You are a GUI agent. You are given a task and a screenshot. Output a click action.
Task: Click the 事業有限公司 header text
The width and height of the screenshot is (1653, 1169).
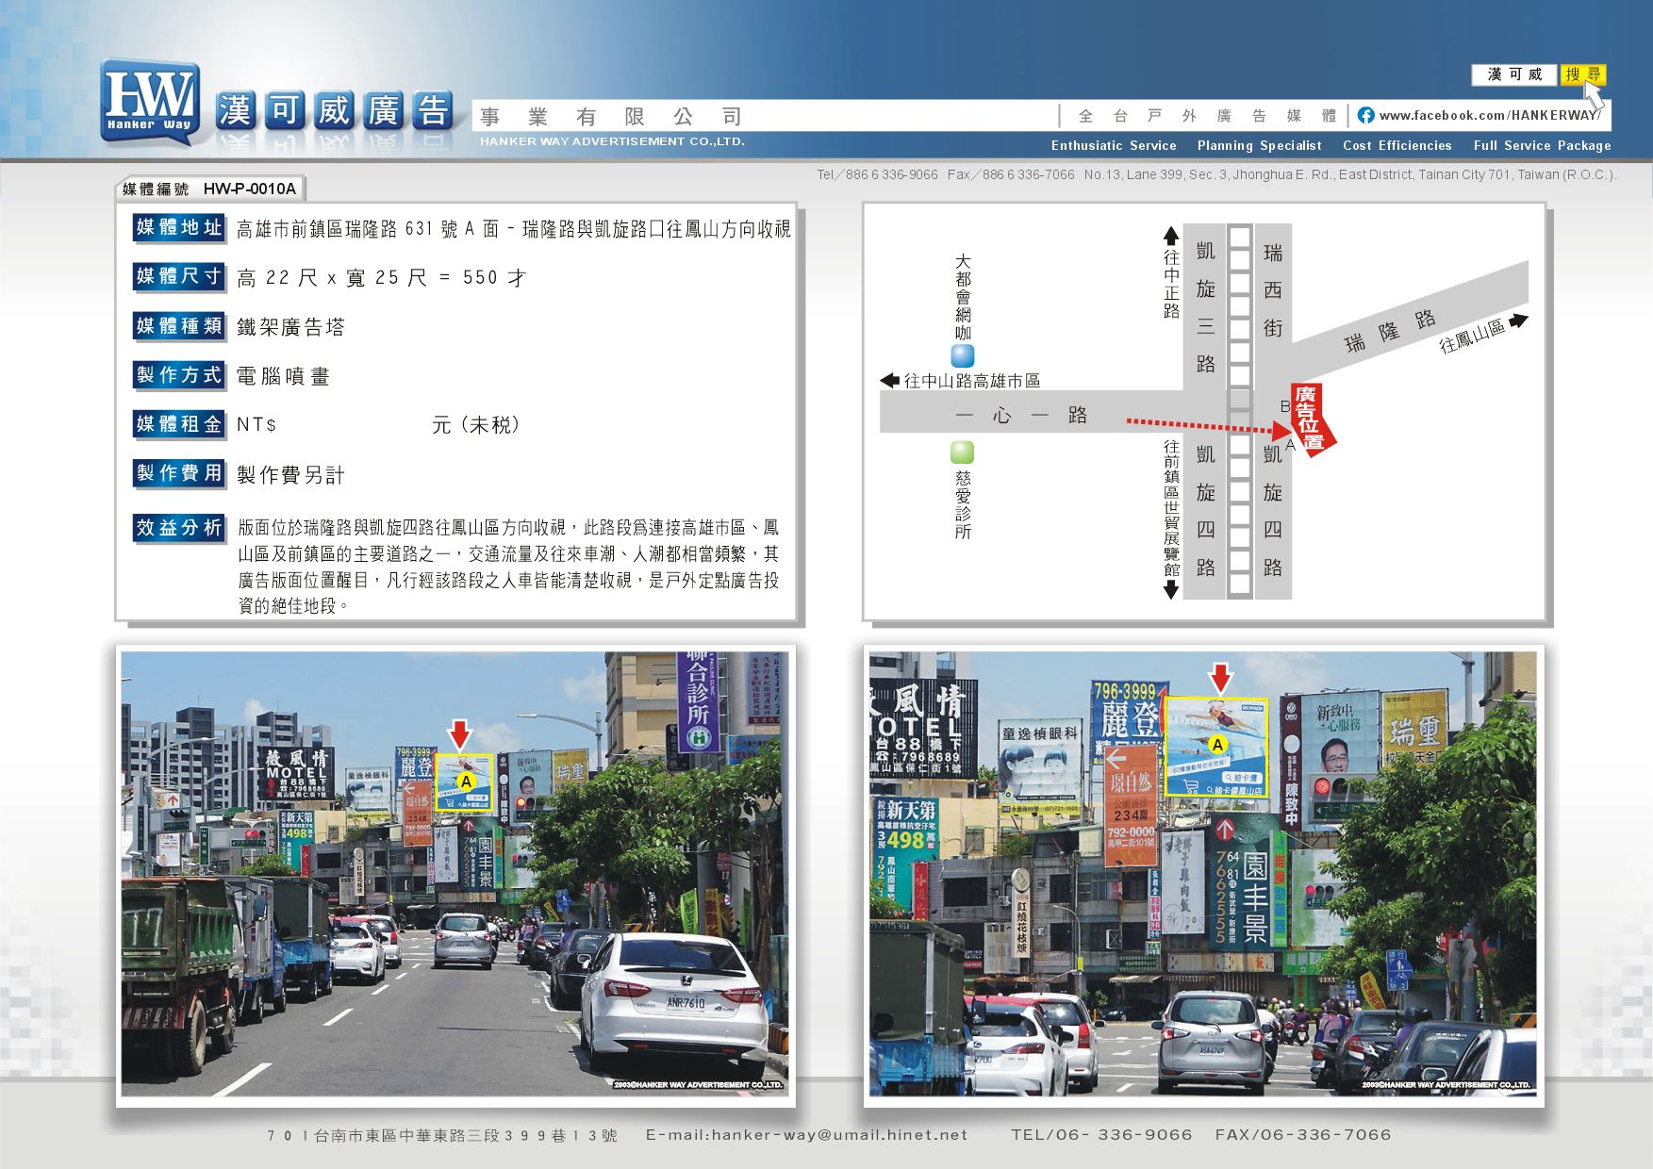(x=611, y=117)
